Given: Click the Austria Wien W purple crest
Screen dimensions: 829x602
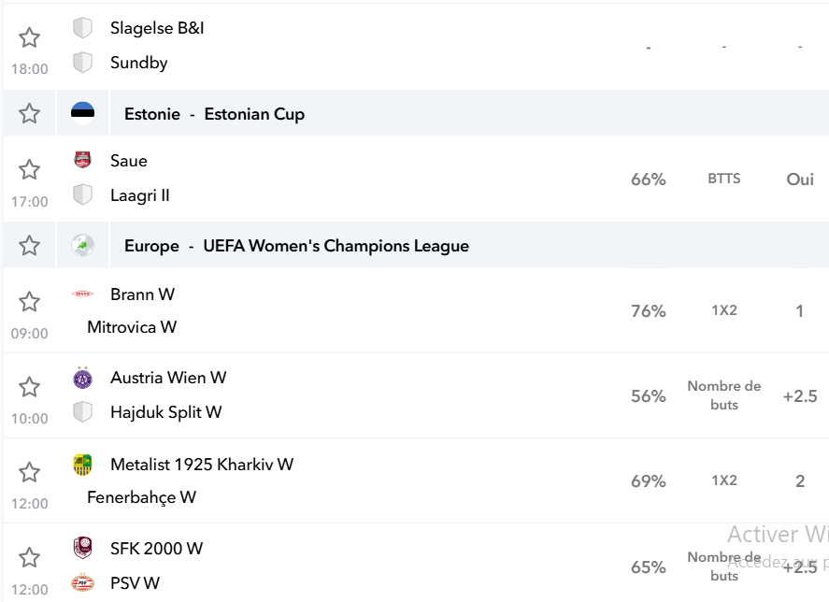Looking at the screenshot, I should point(82,378).
